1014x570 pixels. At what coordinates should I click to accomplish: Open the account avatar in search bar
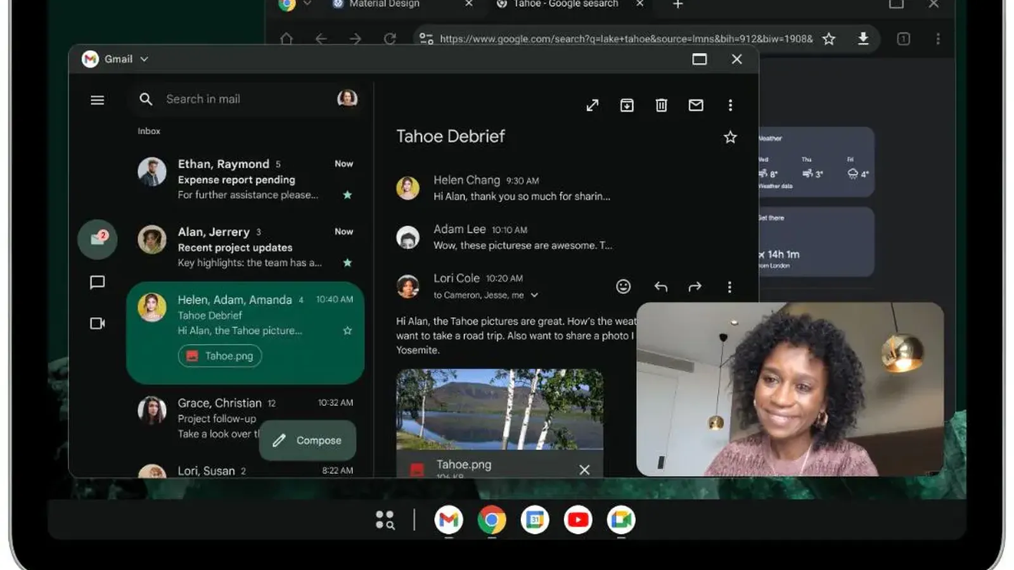coord(347,98)
